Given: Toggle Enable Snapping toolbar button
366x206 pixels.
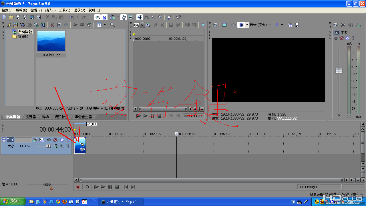Looking at the screenshot, I should pyautogui.click(x=98, y=17).
